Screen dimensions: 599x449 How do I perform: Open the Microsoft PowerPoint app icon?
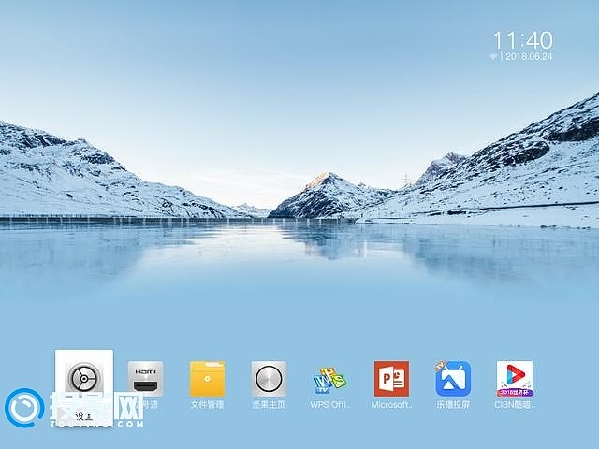[x=391, y=378]
